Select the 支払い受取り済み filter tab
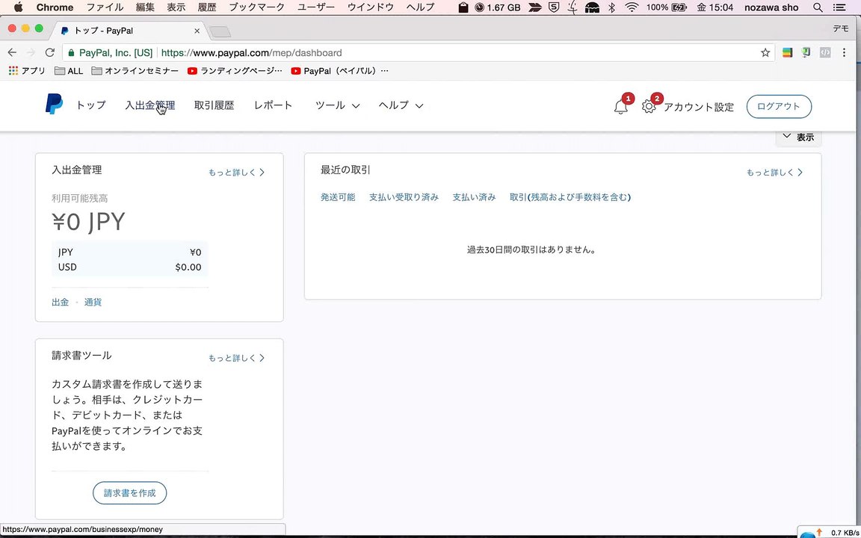 point(404,197)
